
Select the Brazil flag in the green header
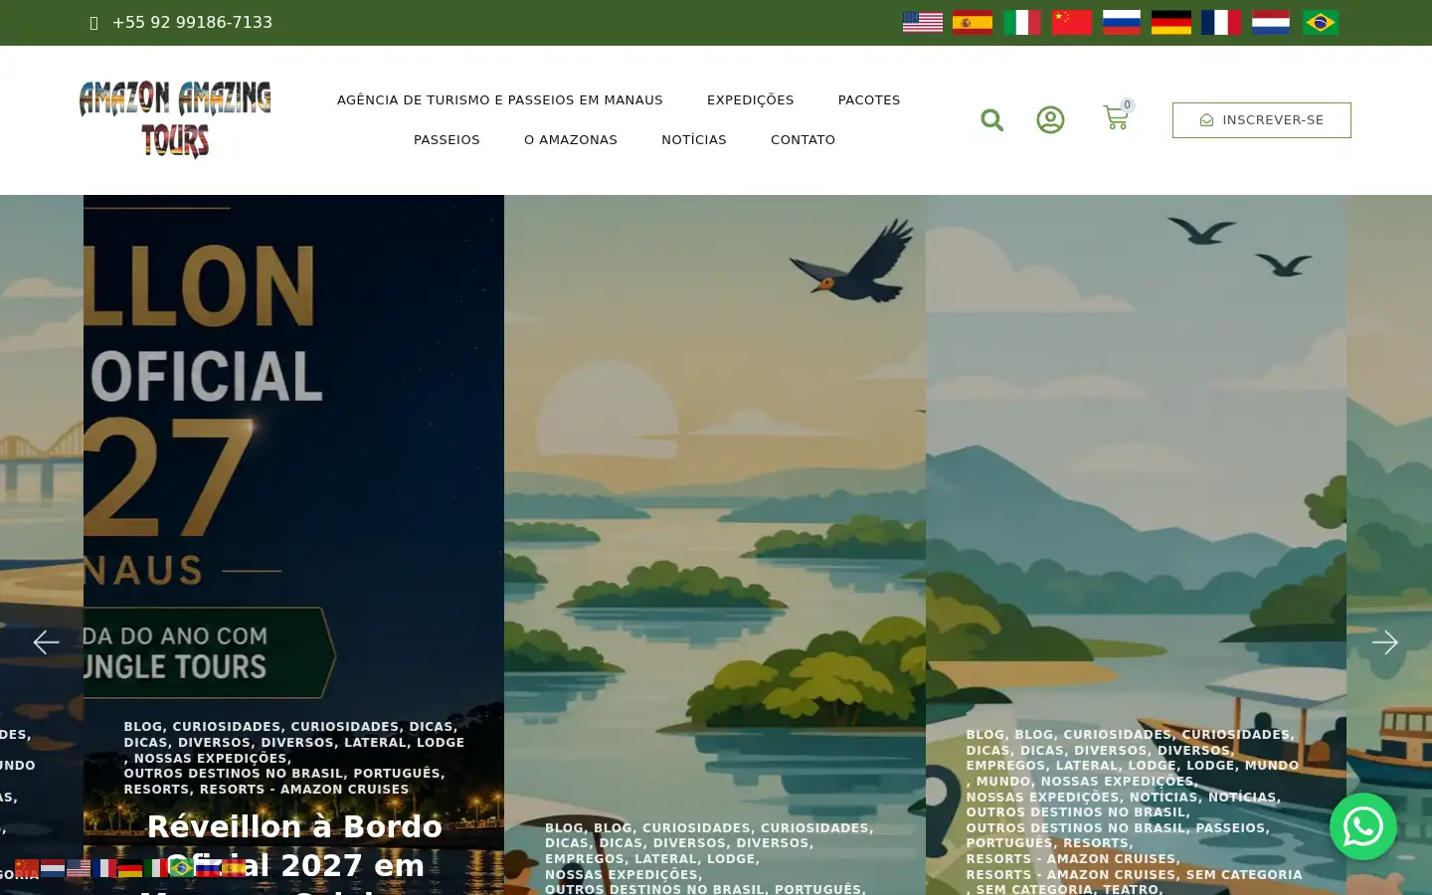1321,22
